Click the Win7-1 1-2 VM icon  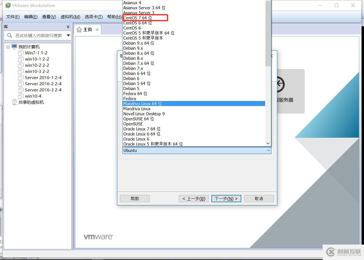point(21,53)
